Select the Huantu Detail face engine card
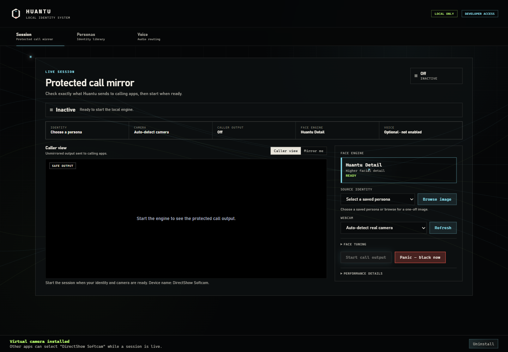 (x=399, y=170)
